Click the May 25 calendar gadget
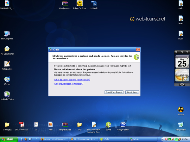Viewport: 190px width, 142px height. point(182,62)
